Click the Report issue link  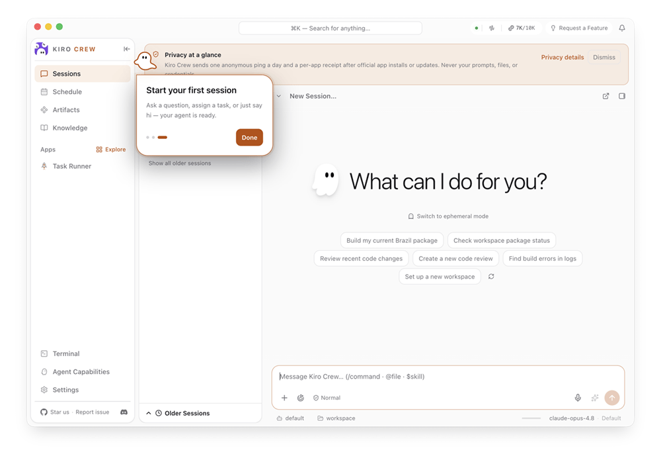coord(93,412)
